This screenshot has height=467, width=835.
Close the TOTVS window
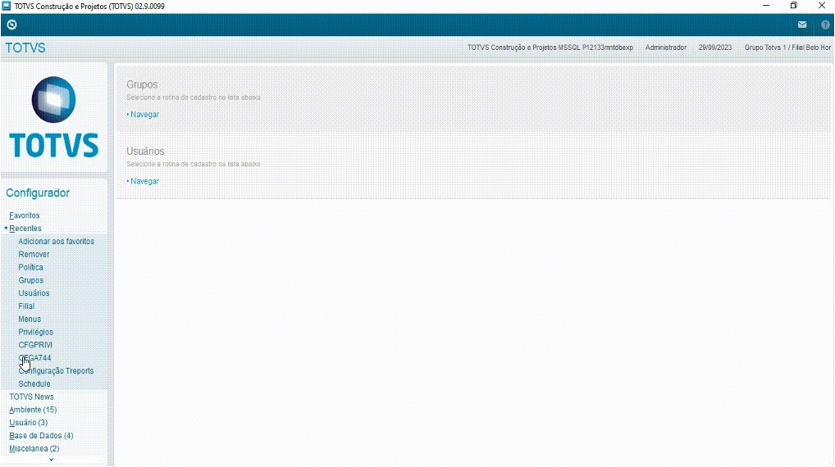pos(822,6)
